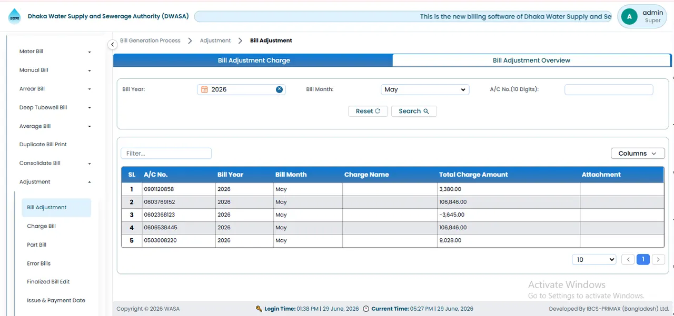Open Part Bill submenu item
674x316 pixels.
(37, 245)
